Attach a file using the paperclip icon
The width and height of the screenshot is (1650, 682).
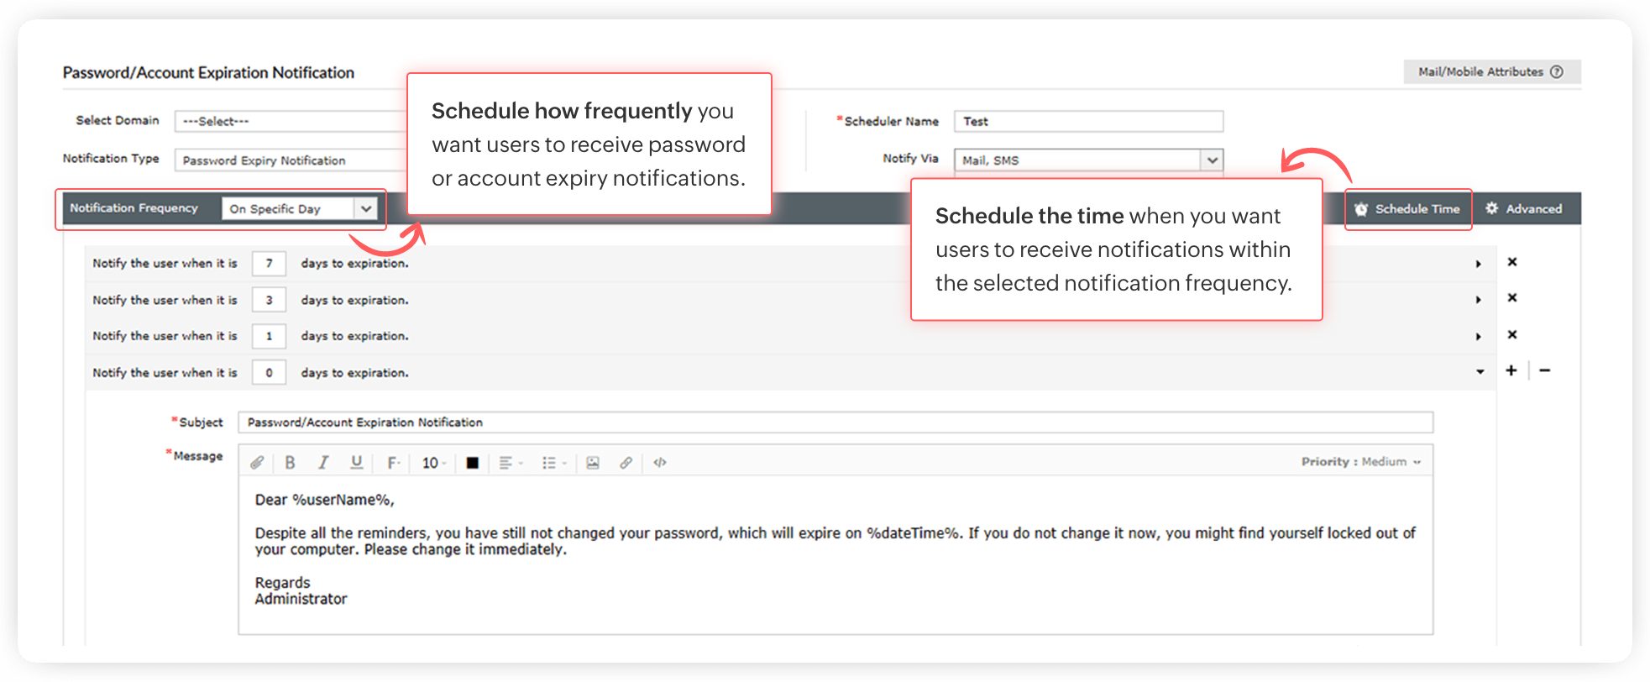pos(257,463)
